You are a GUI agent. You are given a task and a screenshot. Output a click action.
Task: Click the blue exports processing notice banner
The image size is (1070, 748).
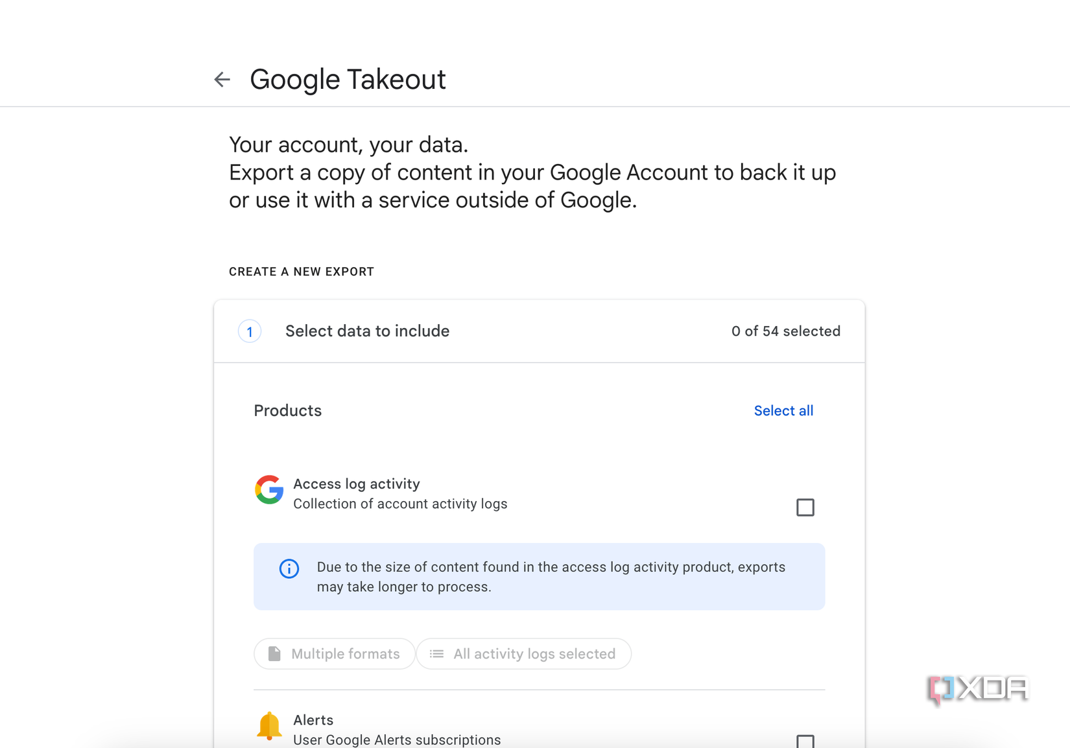[x=540, y=576]
